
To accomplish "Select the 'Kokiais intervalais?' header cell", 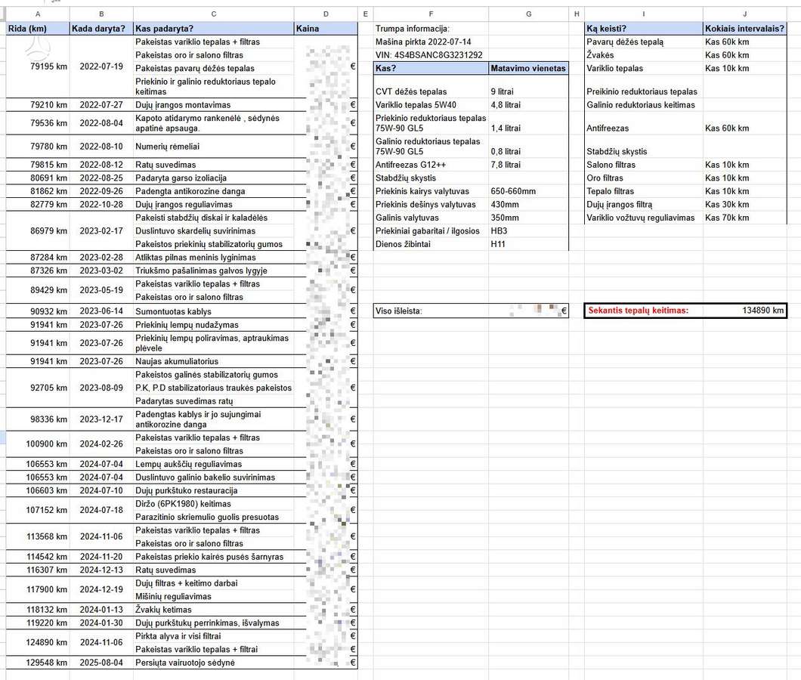I will click(x=745, y=29).
